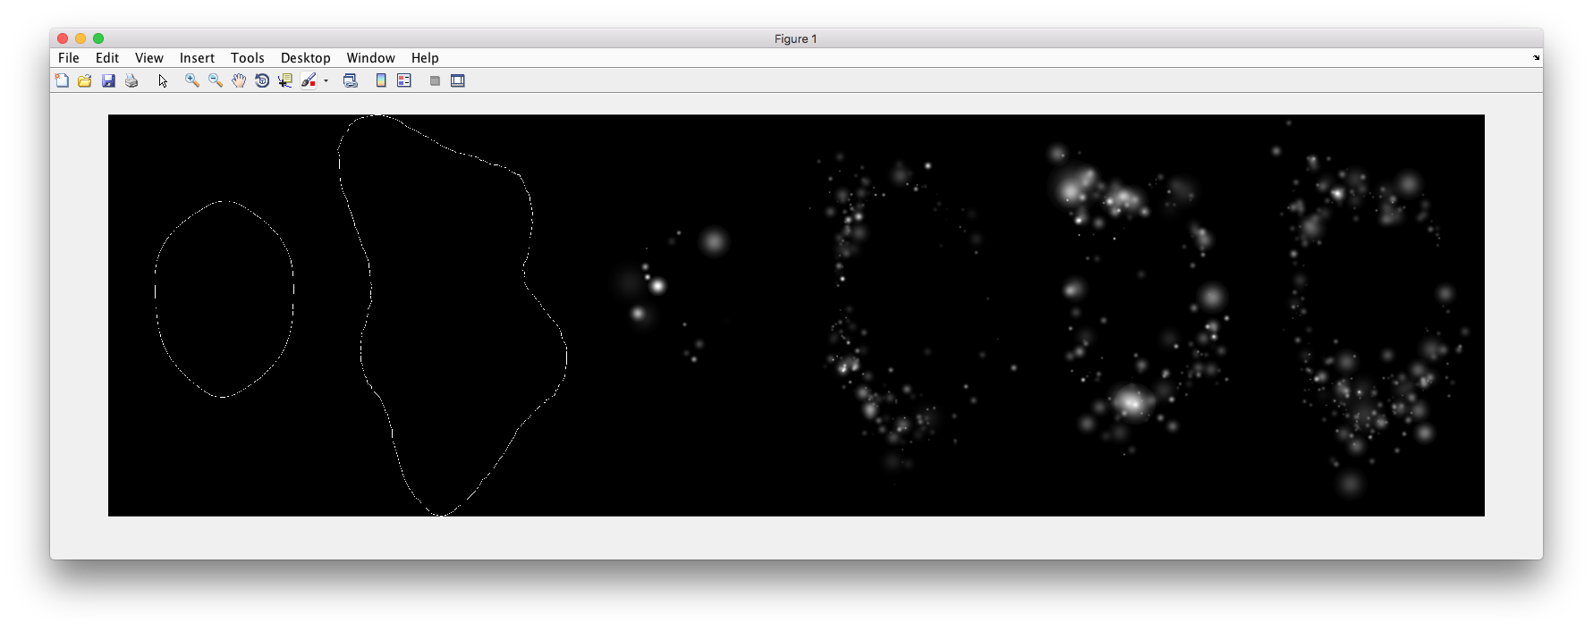Open a file with the folder icon
Image resolution: width=1593 pixels, height=631 pixels.
click(85, 81)
